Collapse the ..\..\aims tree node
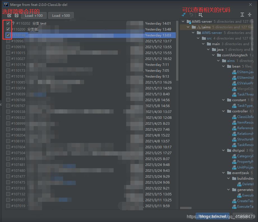258x222 pixels. click(188, 27)
